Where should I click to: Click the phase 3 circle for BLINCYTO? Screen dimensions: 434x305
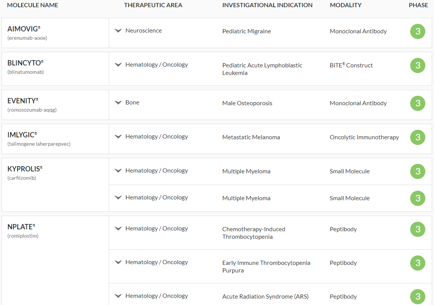click(x=418, y=65)
